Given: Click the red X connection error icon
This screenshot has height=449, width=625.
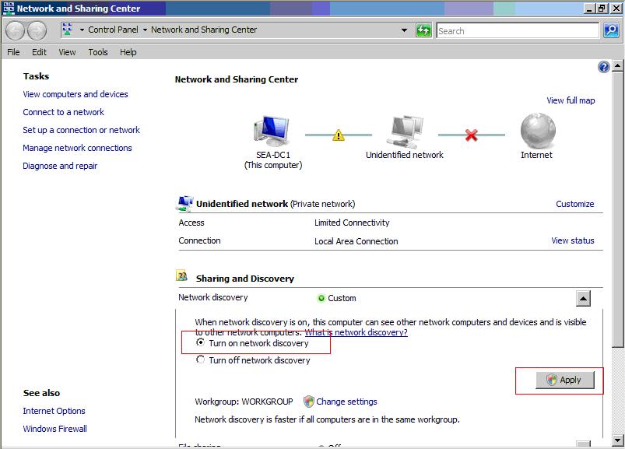Looking at the screenshot, I should (x=471, y=135).
